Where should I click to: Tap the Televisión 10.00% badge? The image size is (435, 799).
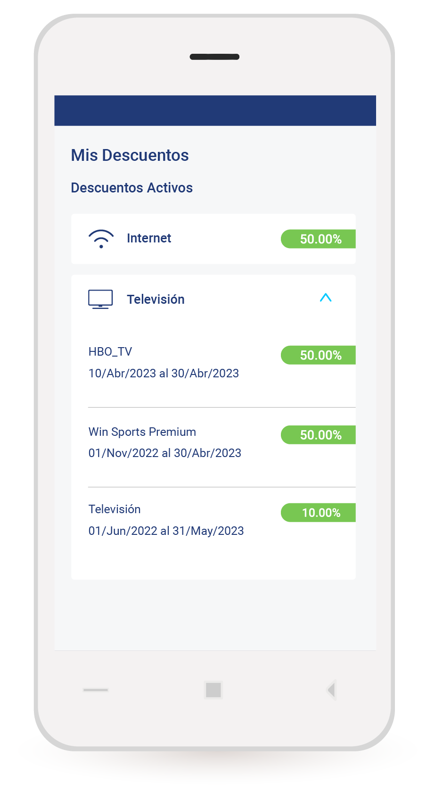click(x=319, y=513)
